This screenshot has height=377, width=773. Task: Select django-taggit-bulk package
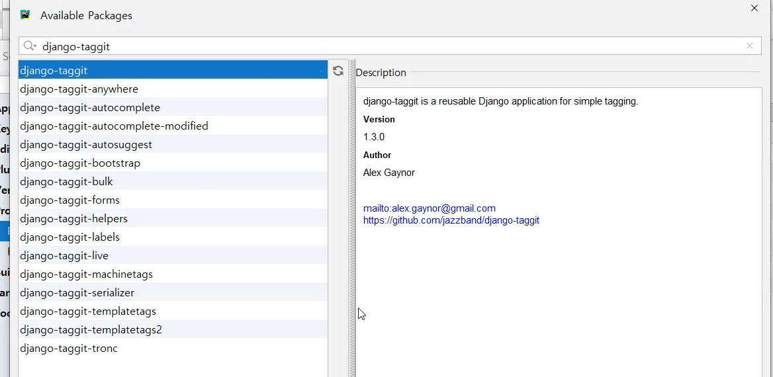point(173,181)
